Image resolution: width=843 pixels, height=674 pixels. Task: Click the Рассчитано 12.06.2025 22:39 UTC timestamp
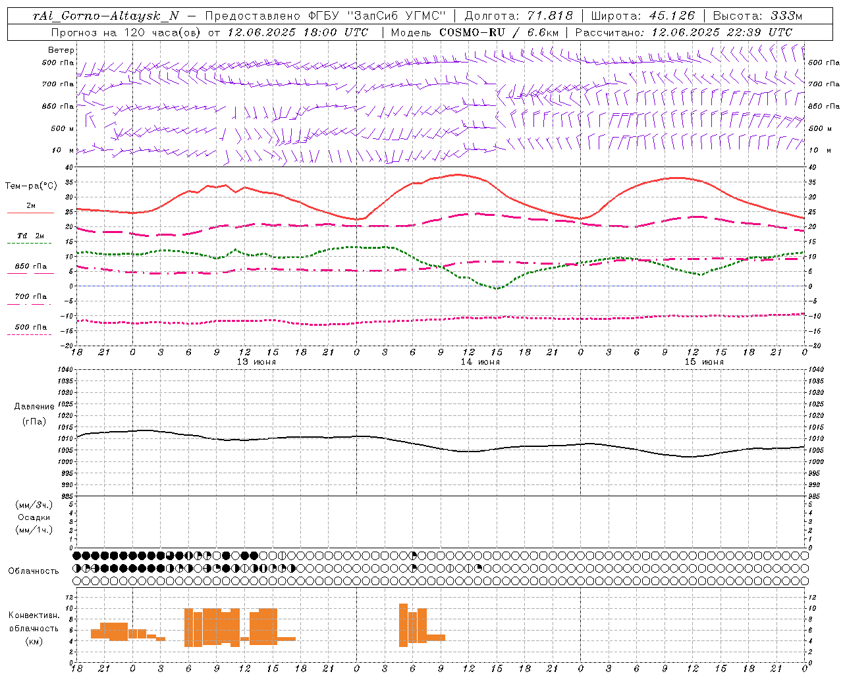click(684, 32)
